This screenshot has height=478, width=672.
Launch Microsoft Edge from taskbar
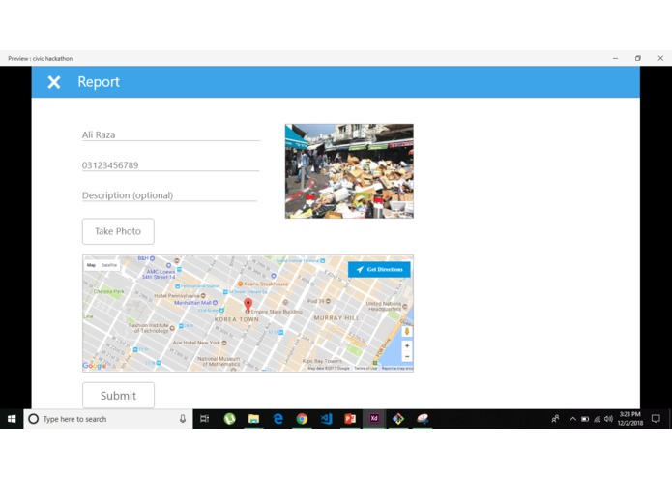coord(278,419)
